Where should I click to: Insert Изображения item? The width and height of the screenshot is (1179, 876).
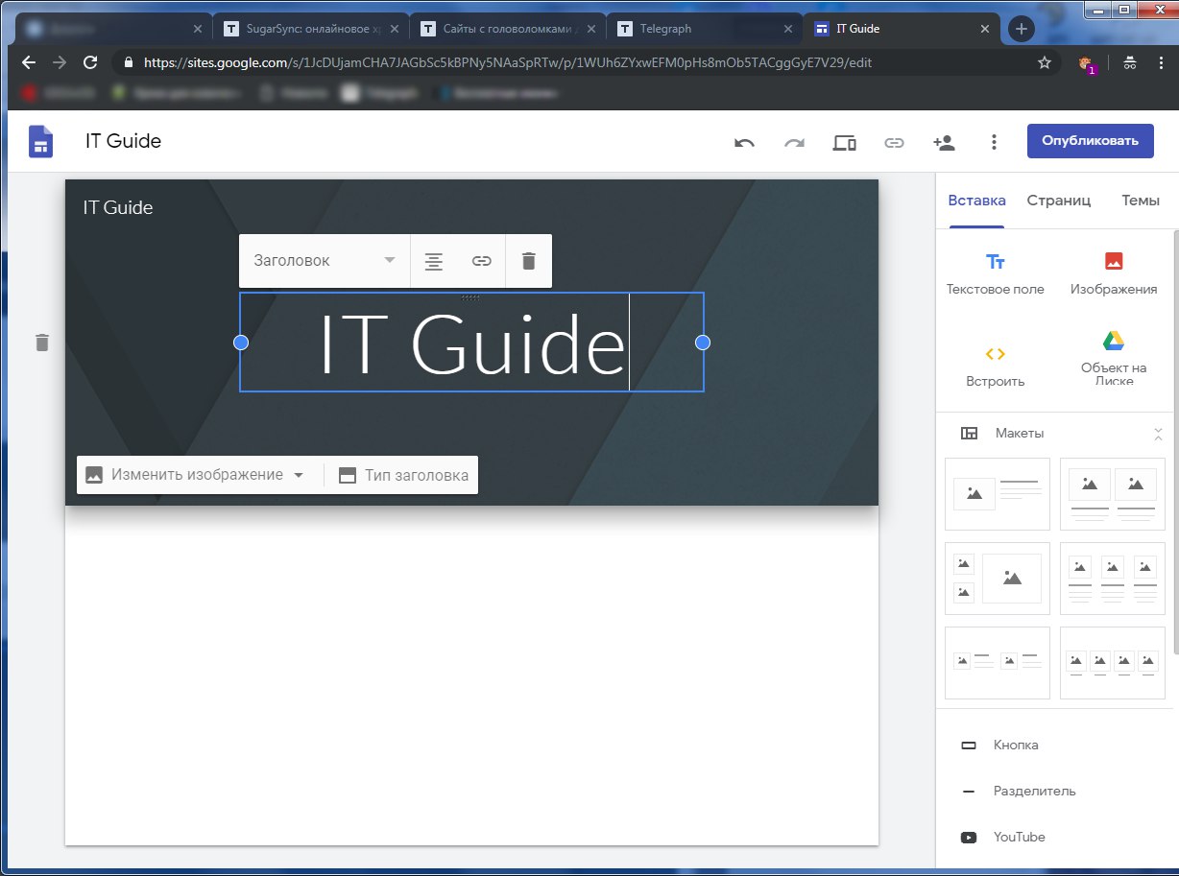pos(1113,273)
